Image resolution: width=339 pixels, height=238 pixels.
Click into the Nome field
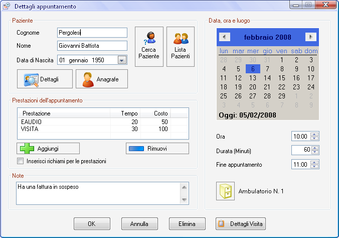(x=92, y=46)
